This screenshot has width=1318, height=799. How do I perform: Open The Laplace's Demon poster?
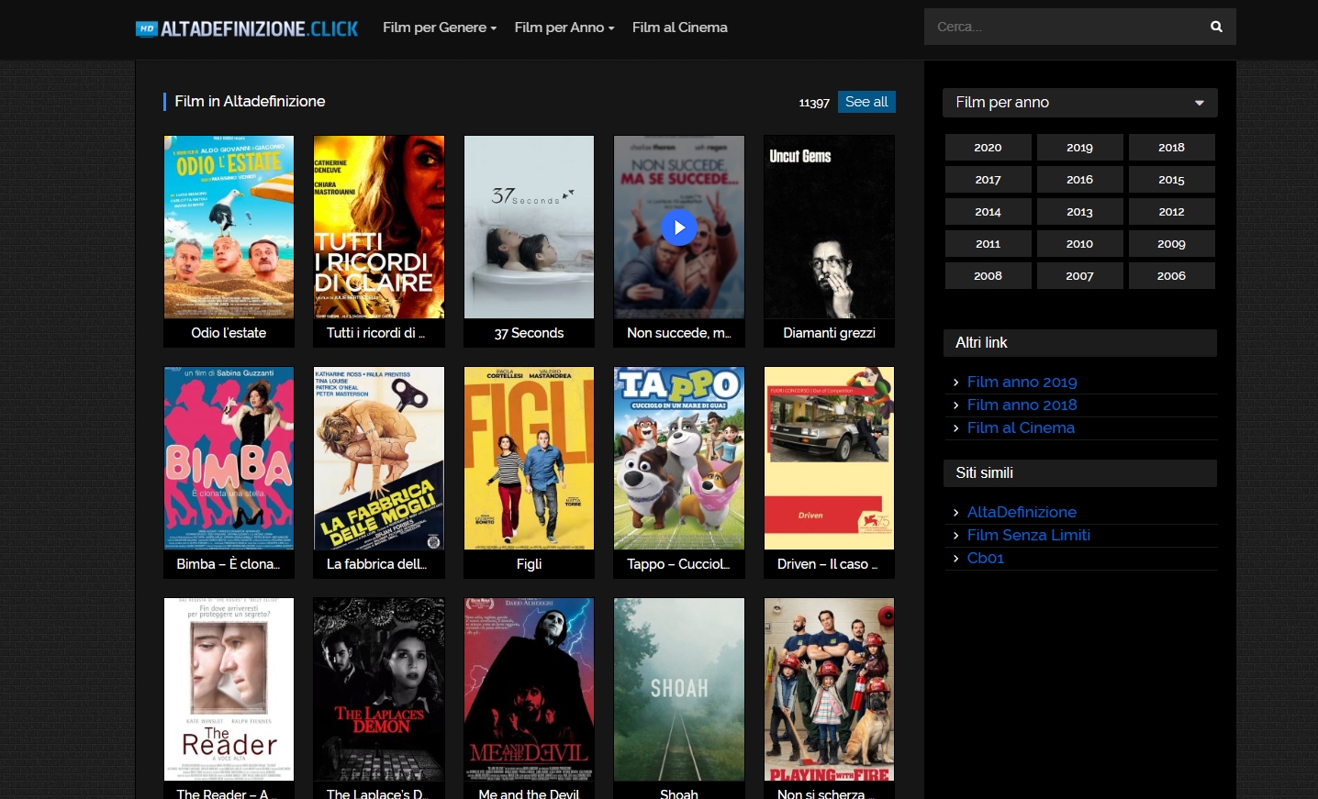coord(379,689)
